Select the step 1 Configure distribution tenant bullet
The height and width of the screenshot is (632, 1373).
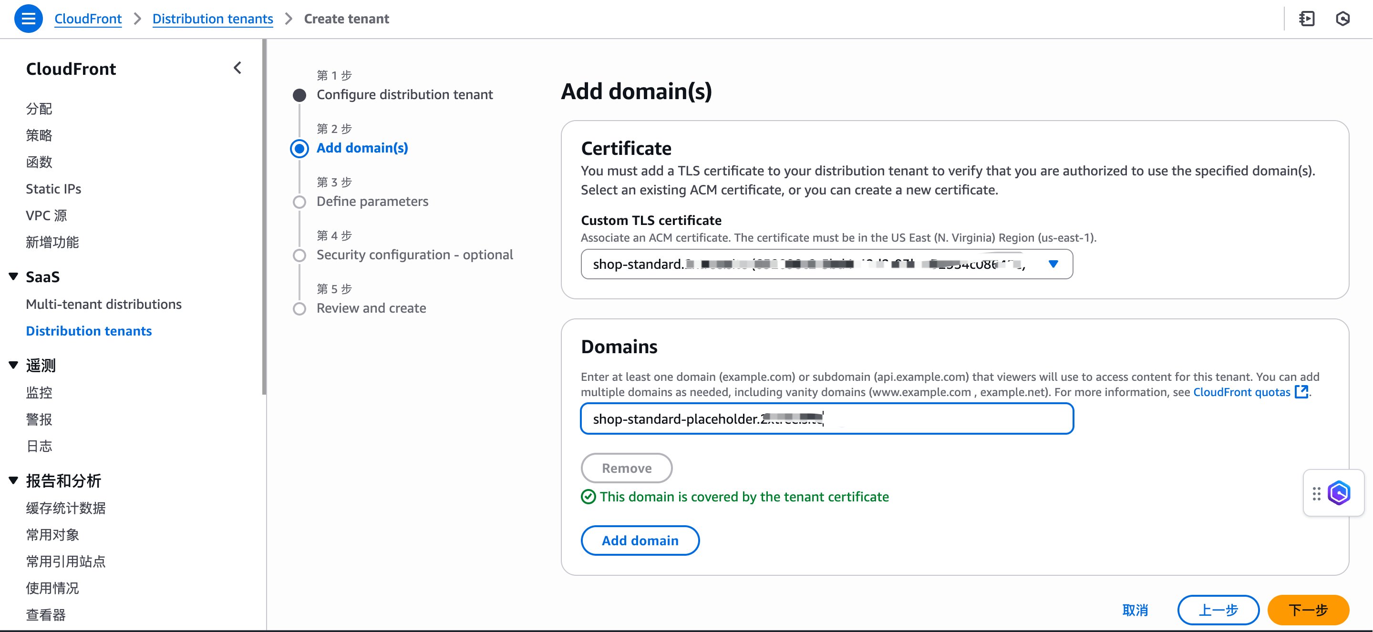(299, 95)
